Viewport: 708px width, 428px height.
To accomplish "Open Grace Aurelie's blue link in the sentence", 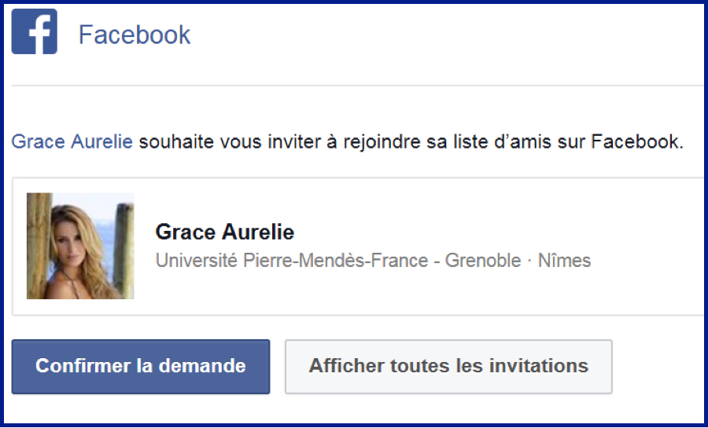I will pos(72,142).
